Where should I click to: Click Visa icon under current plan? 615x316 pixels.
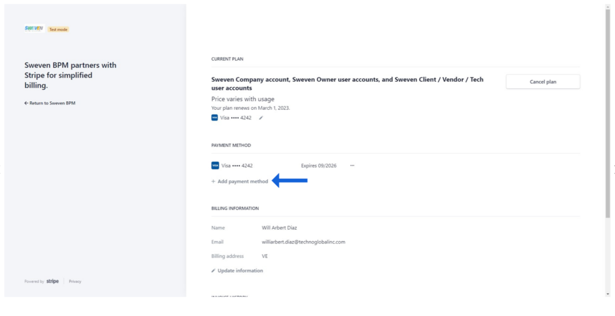point(214,118)
